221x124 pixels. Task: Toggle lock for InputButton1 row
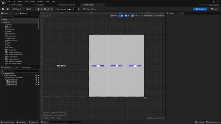36,81
